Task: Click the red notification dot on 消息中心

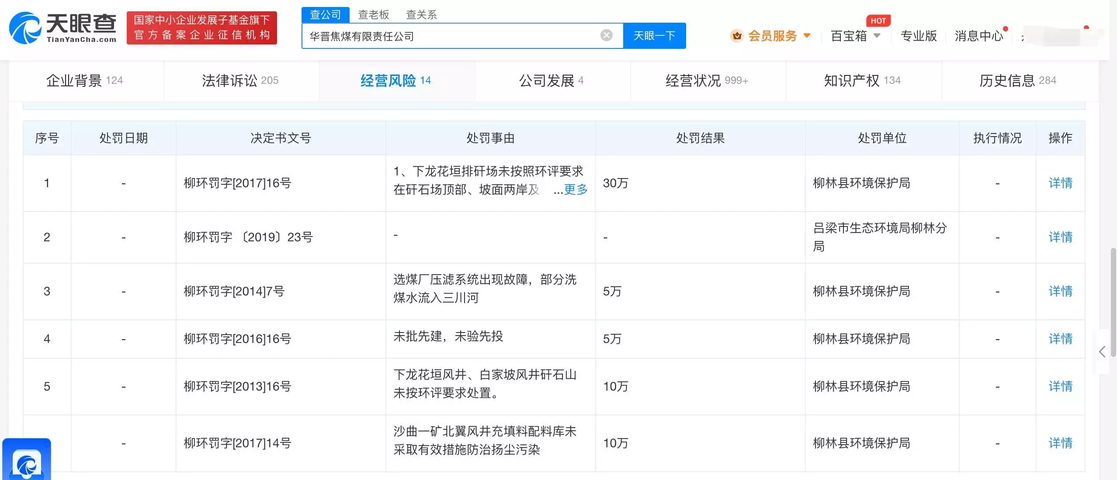Action: click(x=1006, y=27)
